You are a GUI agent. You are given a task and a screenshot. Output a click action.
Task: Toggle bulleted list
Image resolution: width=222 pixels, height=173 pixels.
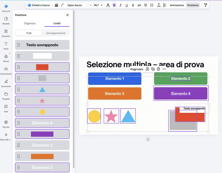(152, 5)
